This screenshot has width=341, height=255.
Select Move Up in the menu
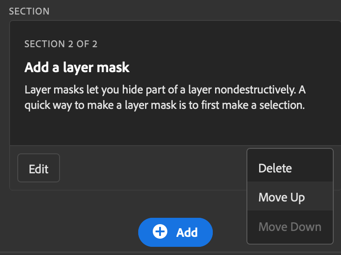pos(281,197)
